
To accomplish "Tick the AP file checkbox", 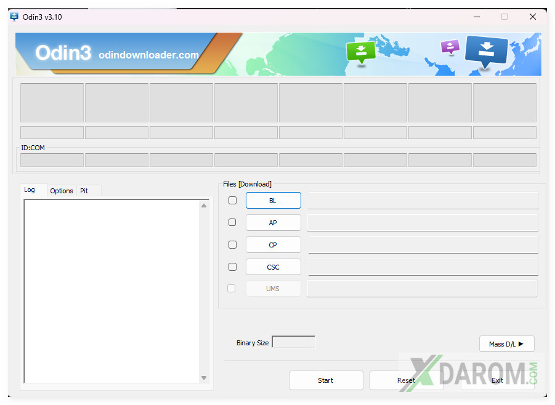I will (232, 223).
